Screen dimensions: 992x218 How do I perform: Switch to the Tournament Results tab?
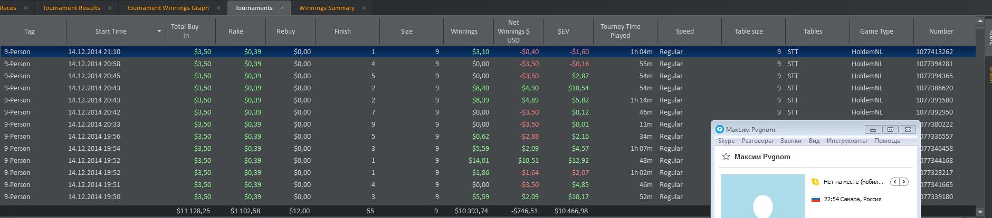(71, 8)
